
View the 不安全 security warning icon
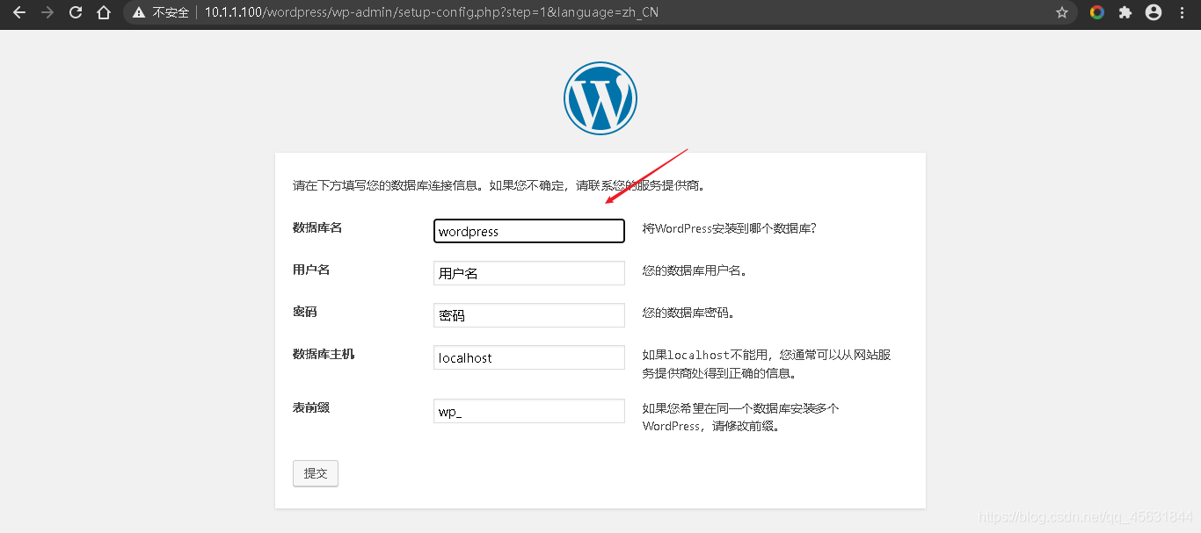coord(139,12)
